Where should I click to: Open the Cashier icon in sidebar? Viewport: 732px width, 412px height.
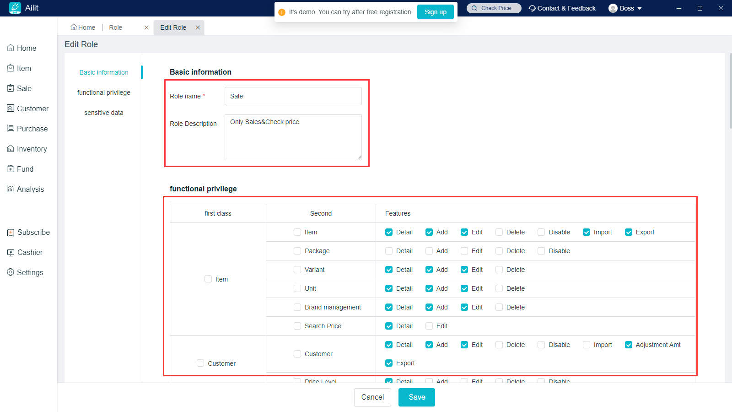(11, 252)
